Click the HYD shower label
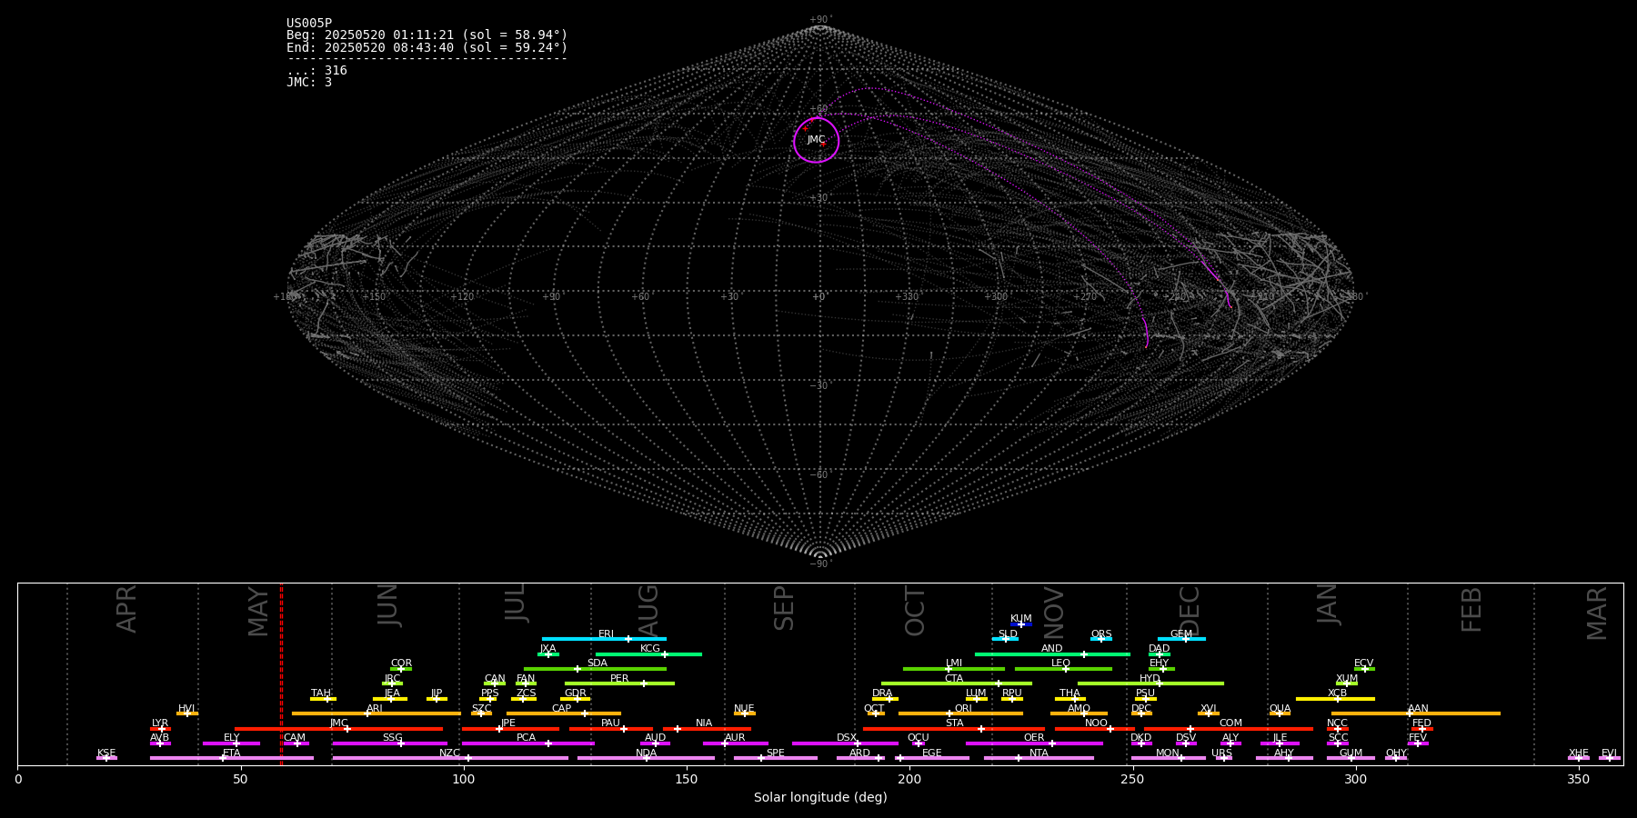 click(x=1150, y=679)
